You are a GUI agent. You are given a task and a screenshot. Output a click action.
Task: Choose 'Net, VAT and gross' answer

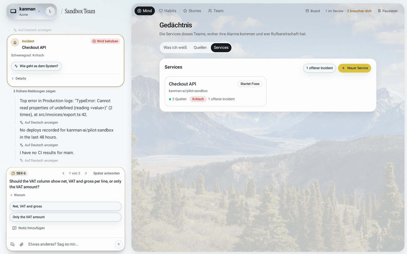[66, 206]
